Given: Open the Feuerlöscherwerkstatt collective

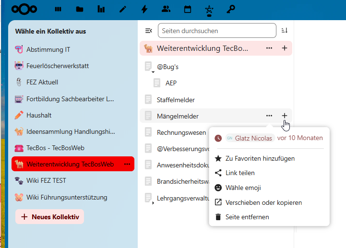Looking at the screenshot, I should pos(73,66).
